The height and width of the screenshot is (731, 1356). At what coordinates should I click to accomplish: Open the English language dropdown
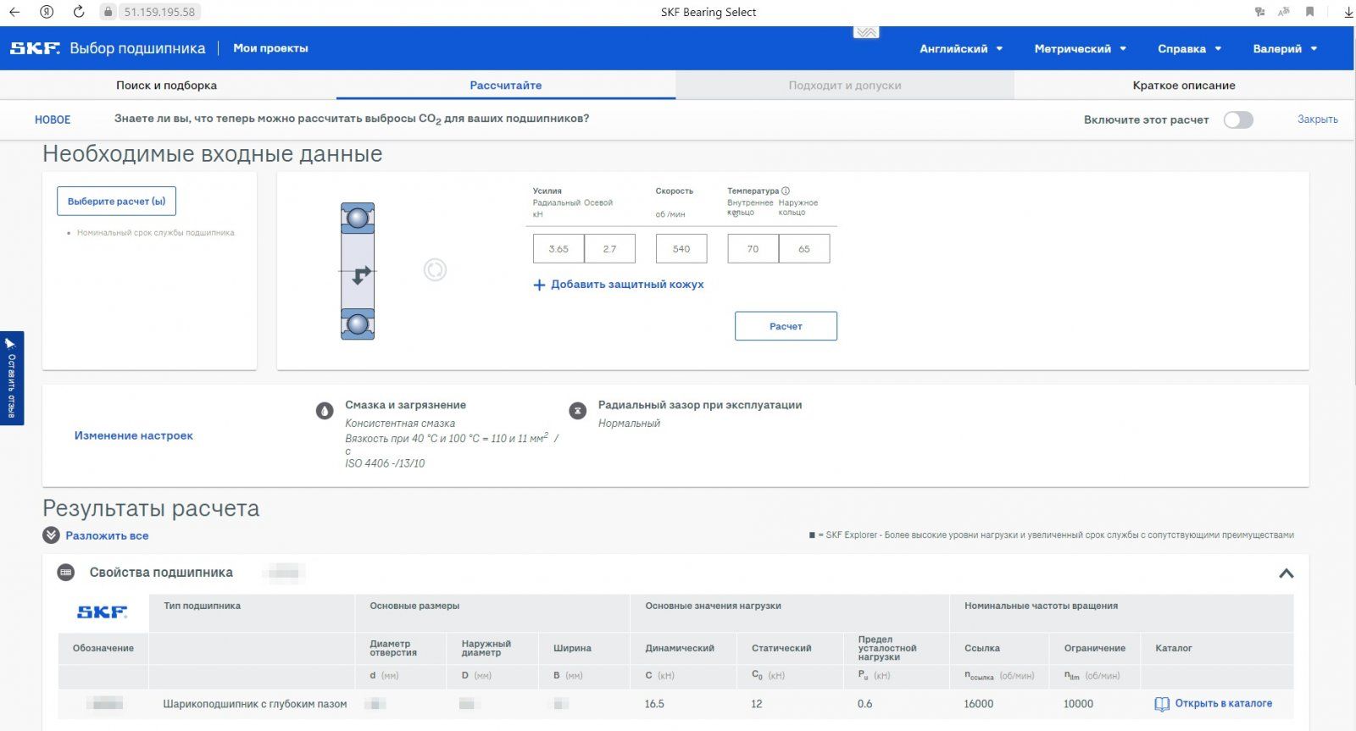[x=961, y=48]
